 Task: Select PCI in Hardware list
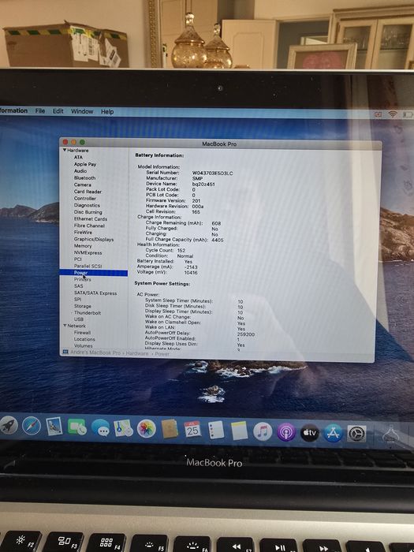[77, 259]
